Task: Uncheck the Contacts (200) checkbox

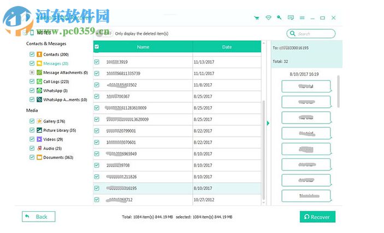Action: tap(32, 54)
